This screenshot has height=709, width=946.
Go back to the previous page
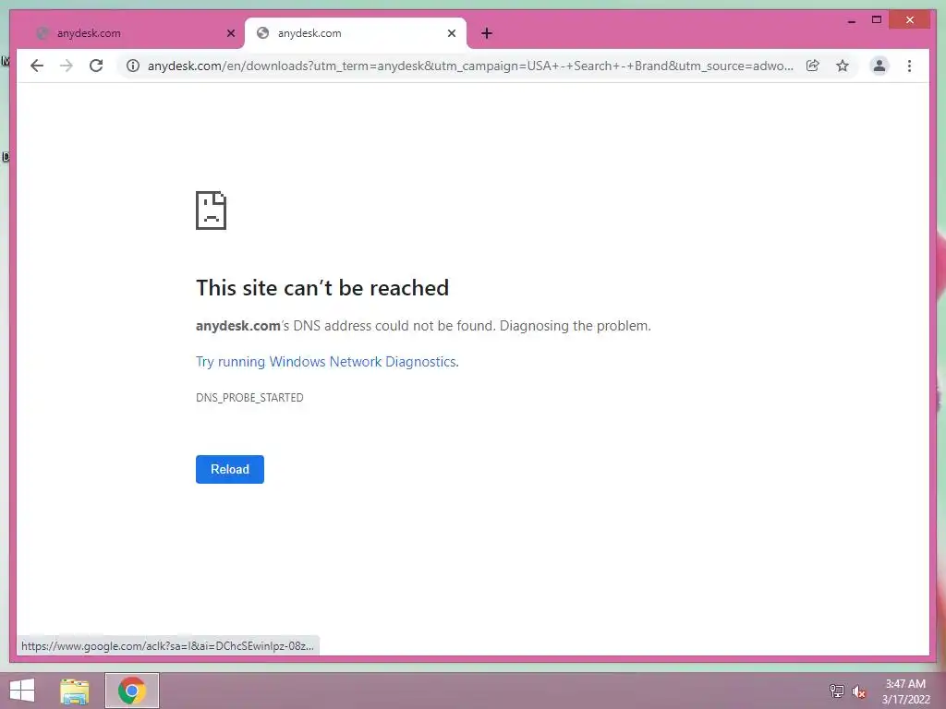tap(37, 66)
